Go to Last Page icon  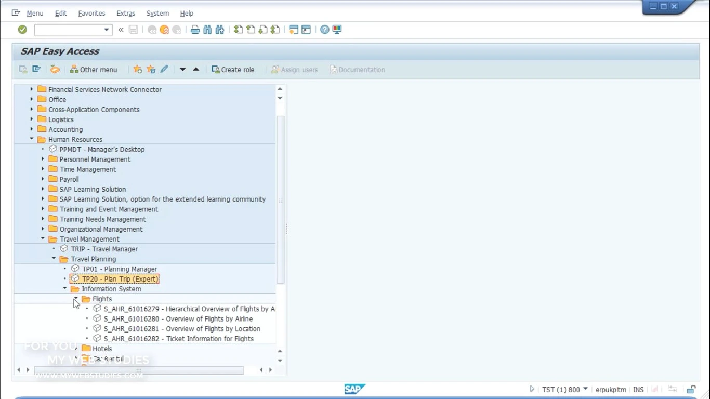pyautogui.click(x=275, y=30)
